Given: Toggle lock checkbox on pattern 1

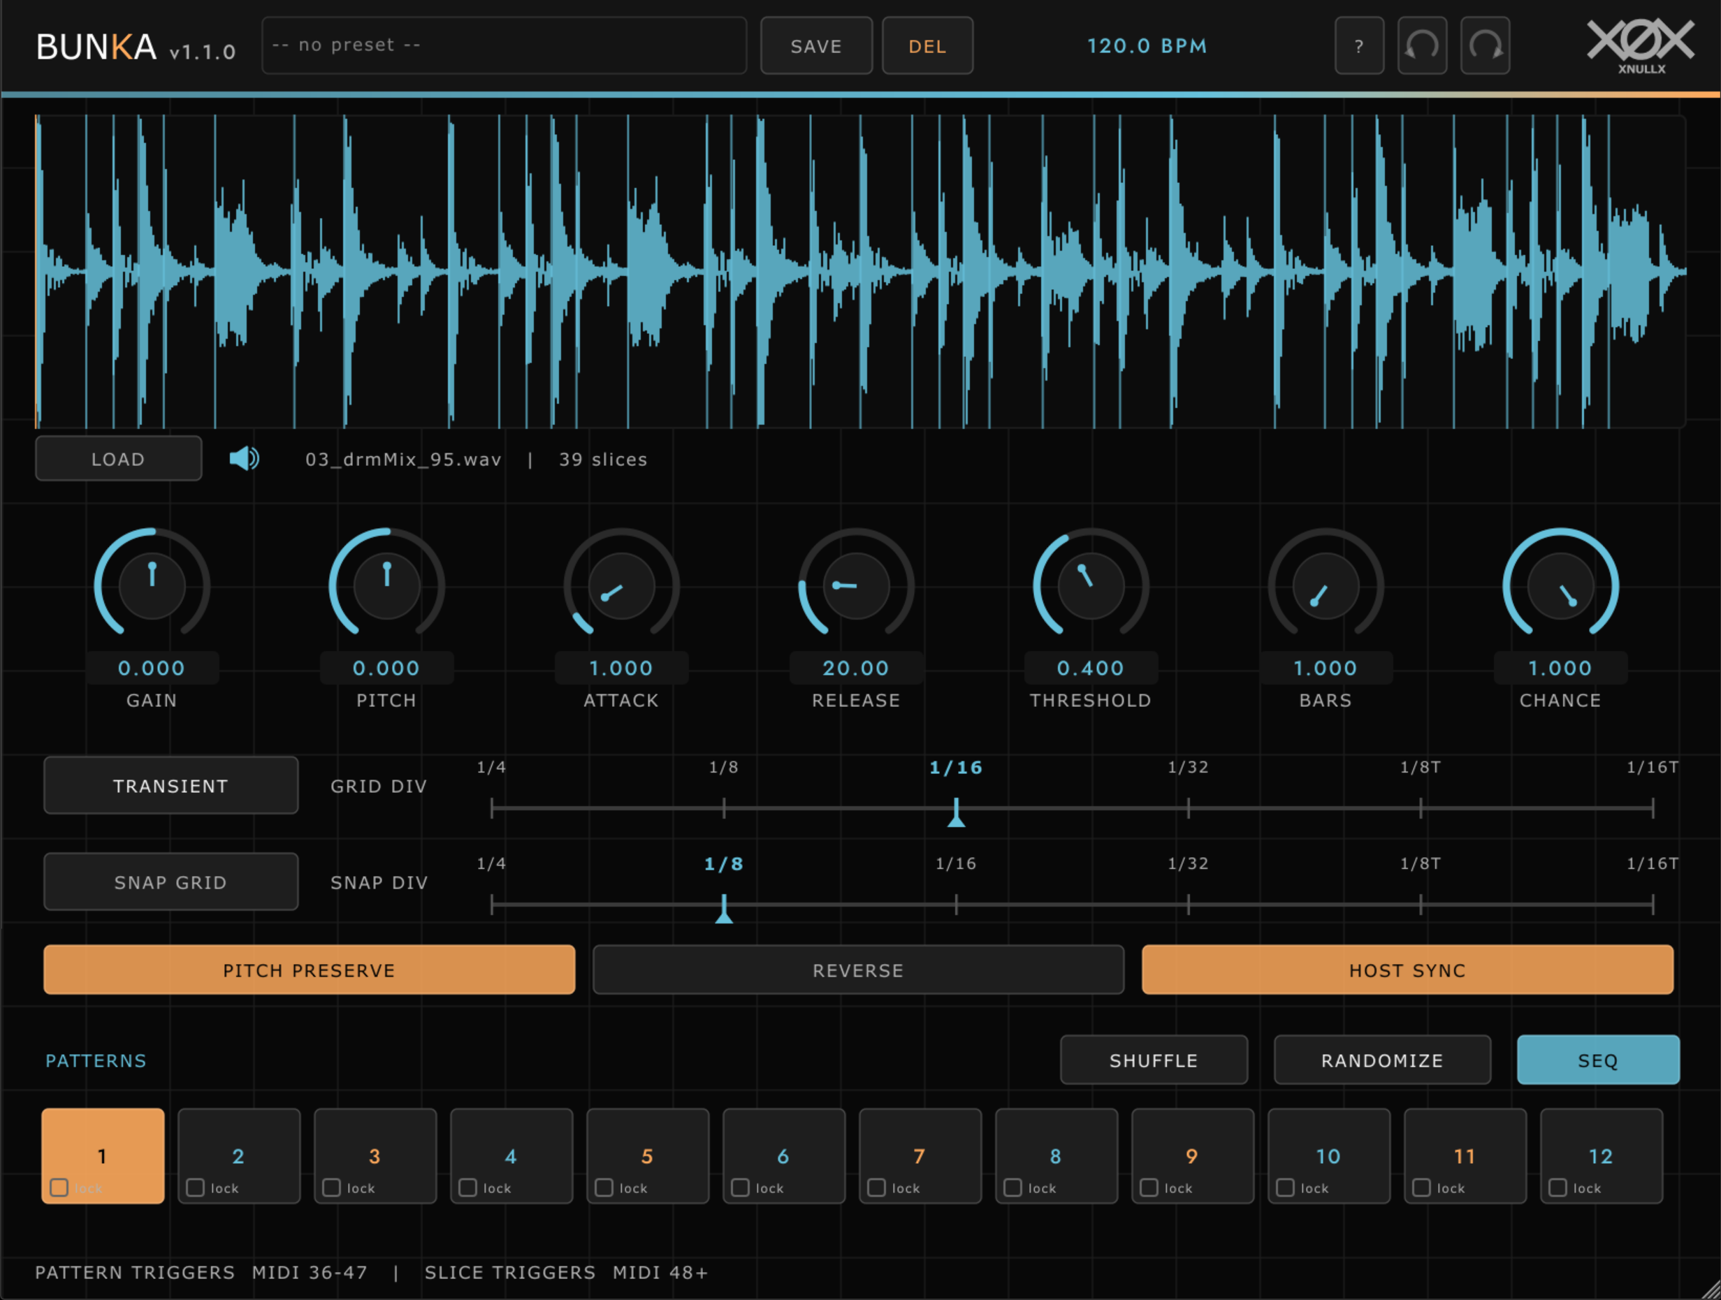Looking at the screenshot, I should (x=59, y=1188).
